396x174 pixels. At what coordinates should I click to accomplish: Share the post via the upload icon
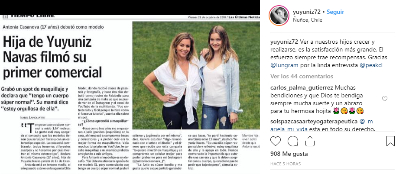click(x=310, y=141)
